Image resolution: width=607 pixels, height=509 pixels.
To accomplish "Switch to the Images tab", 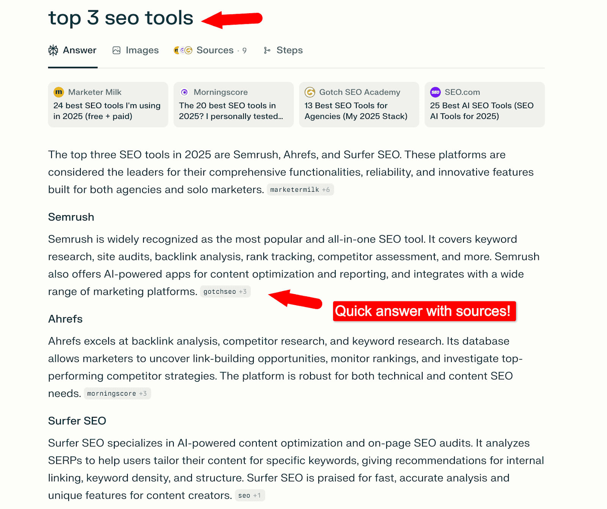I will click(135, 50).
